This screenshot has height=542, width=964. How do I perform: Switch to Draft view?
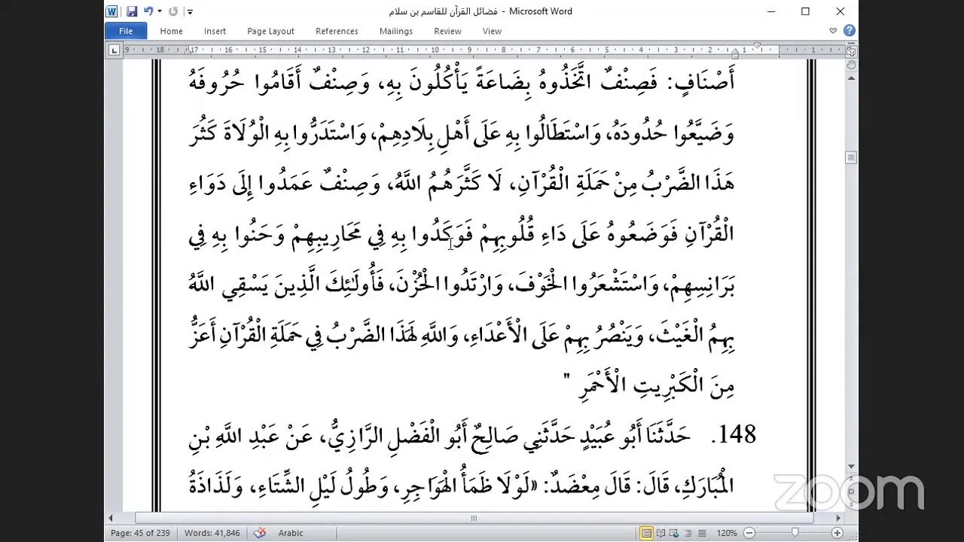(700, 533)
